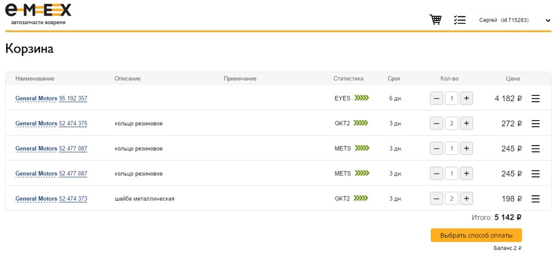Open part number link 52 474 375

point(73,124)
